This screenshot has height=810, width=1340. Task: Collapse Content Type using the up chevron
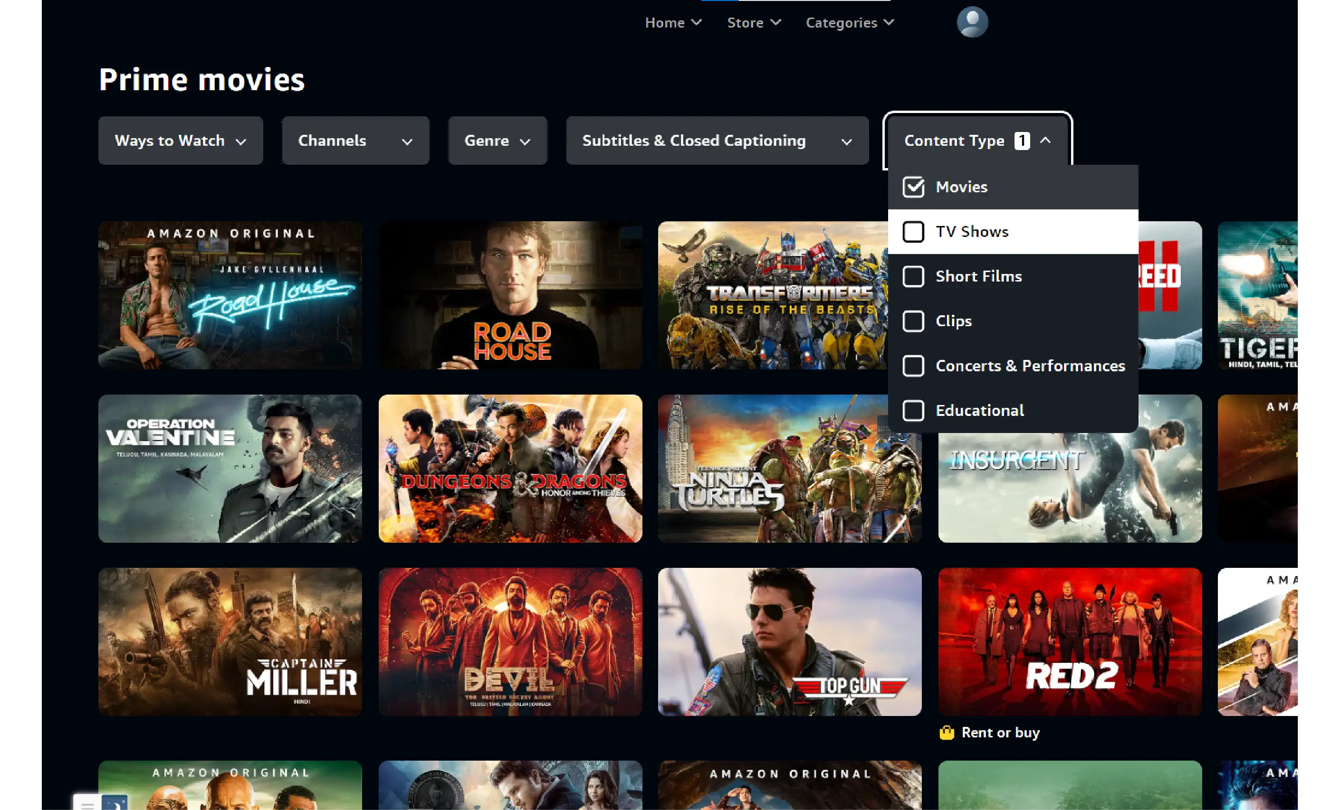coord(1045,141)
